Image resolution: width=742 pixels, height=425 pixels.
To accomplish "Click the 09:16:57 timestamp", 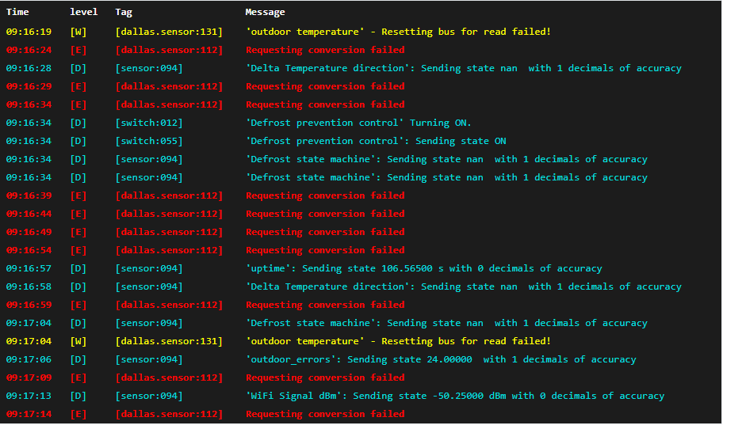I will click(x=29, y=268).
